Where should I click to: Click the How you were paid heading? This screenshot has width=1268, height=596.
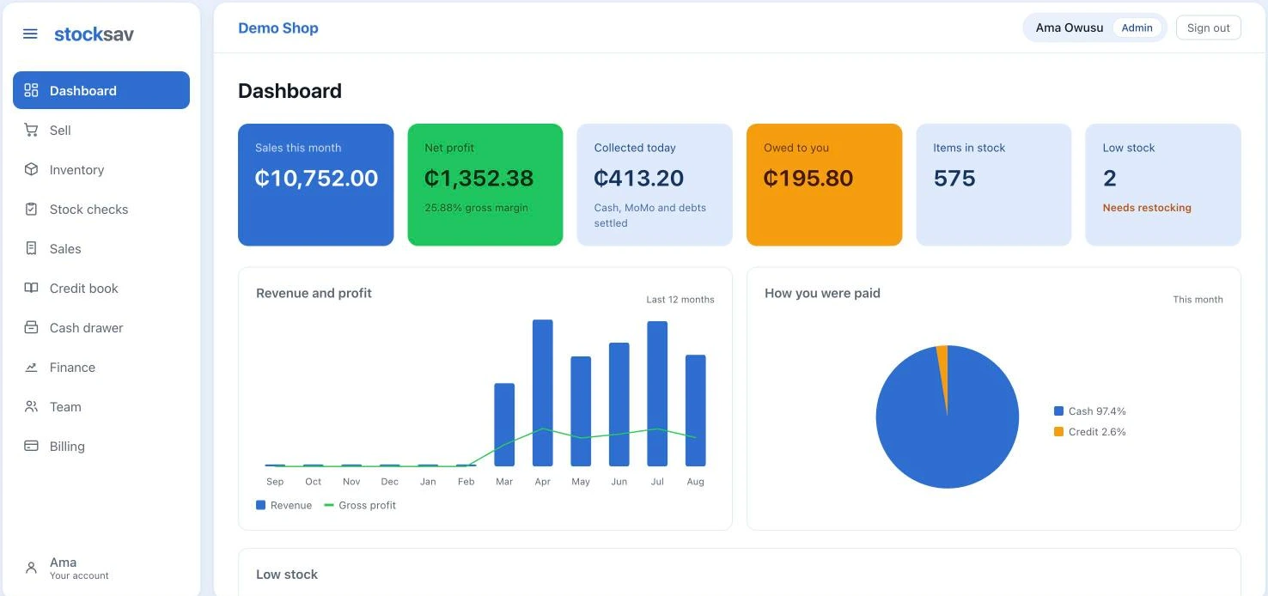(x=822, y=293)
